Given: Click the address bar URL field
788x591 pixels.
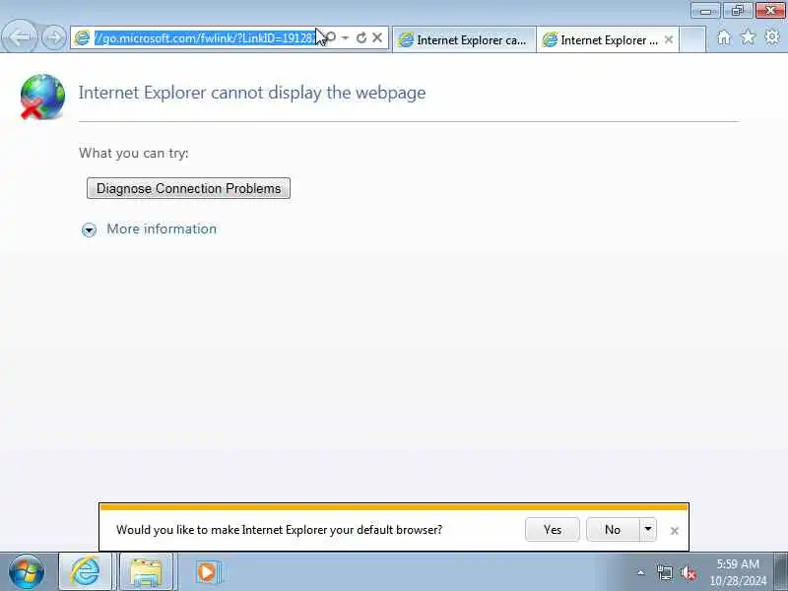Looking at the screenshot, I should [x=205, y=38].
